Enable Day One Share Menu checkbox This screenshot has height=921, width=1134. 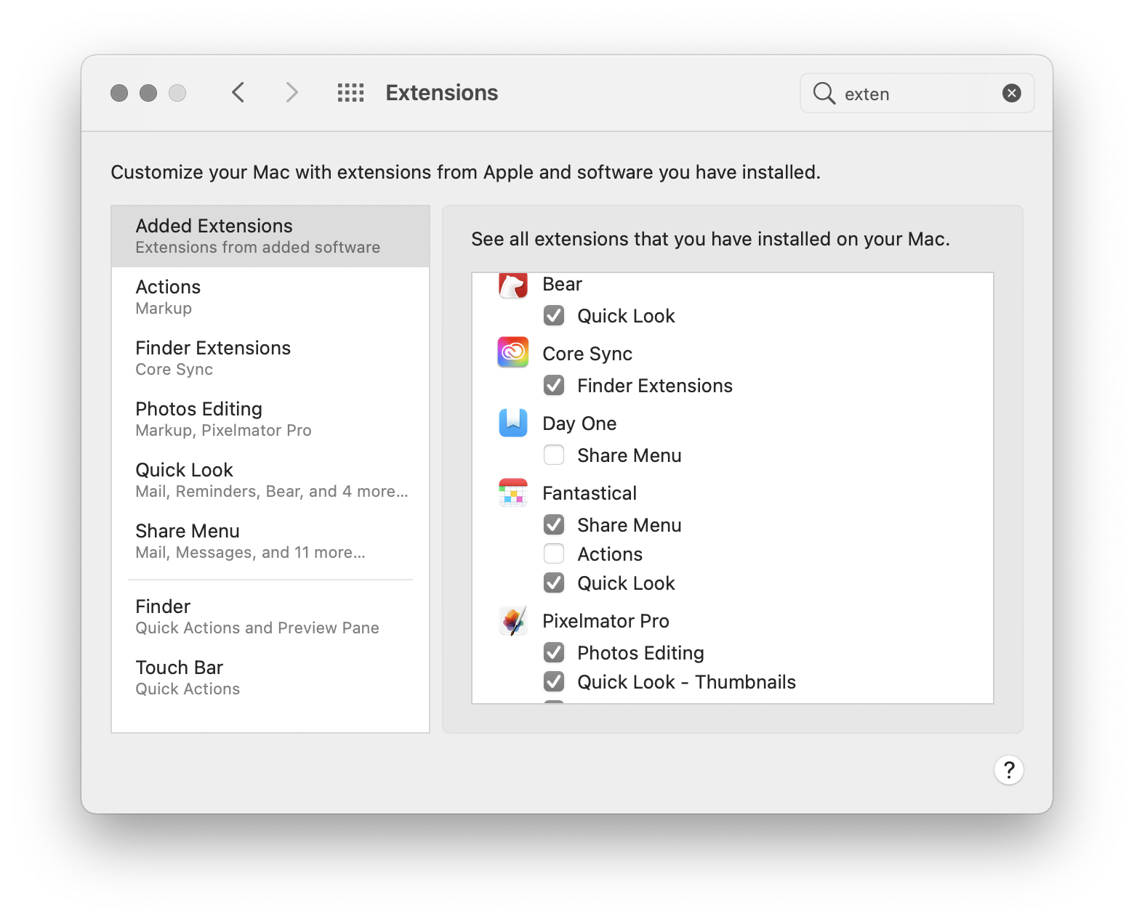coord(554,455)
